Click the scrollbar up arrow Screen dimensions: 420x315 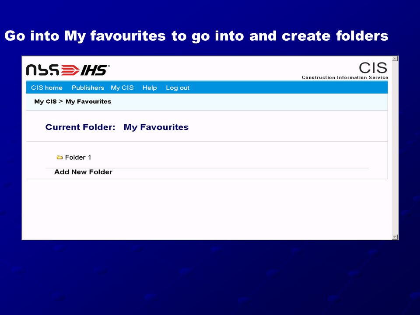pyautogui.click(x=395, y=59)
